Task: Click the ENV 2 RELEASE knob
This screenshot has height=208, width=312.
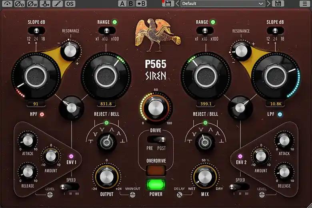Action: [x=284, y=172]
